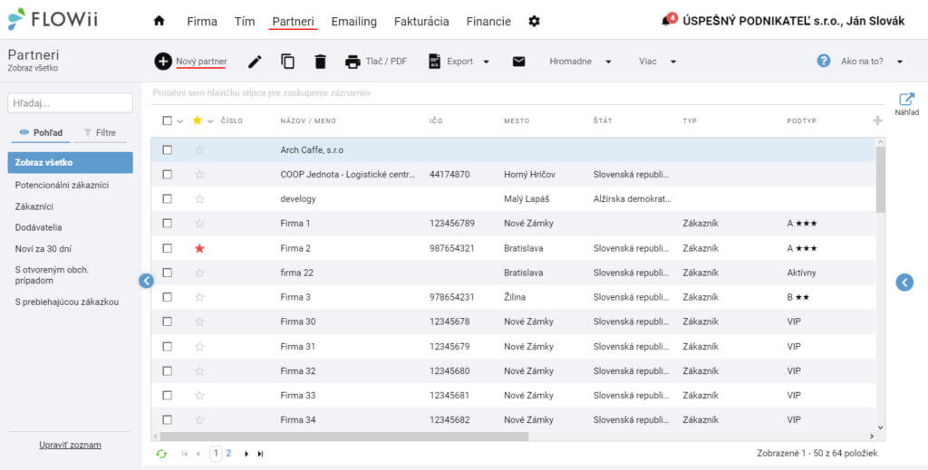Go to page 2
Viewport: 928px width, 470px height.
[x=228, y=454]
